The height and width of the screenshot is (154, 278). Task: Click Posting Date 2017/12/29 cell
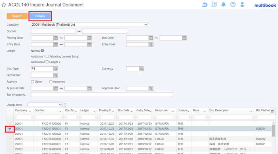(x=107, y=134)
